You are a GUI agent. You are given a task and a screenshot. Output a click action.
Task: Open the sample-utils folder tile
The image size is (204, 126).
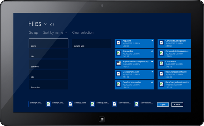click(91, 43)
